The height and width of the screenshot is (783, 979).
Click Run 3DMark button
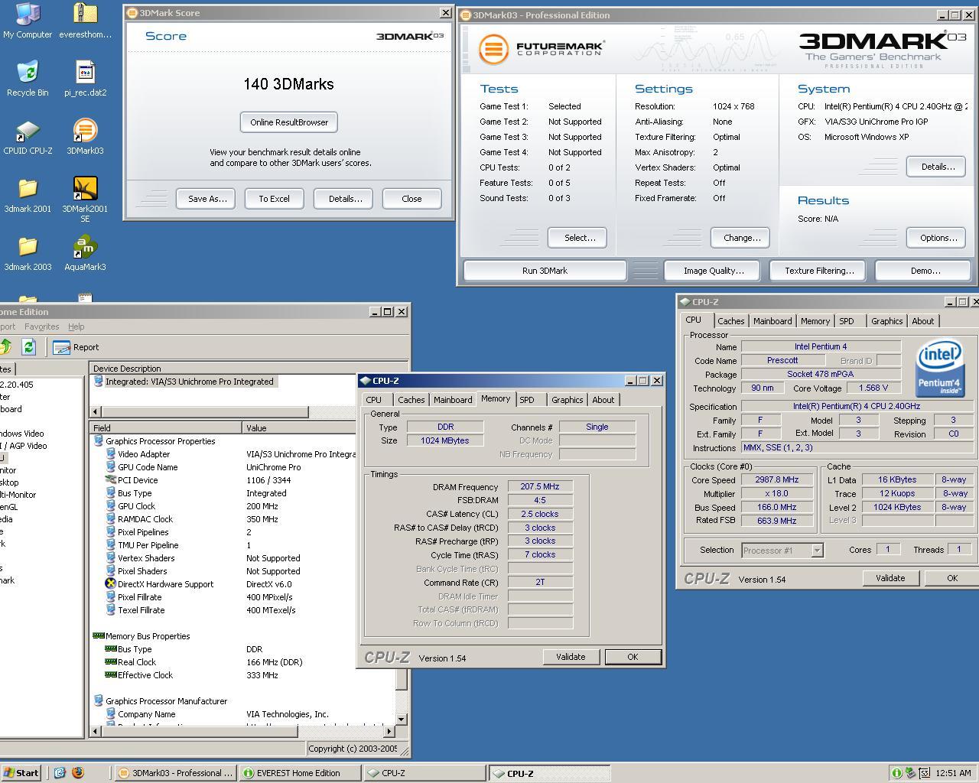(545, 271)
